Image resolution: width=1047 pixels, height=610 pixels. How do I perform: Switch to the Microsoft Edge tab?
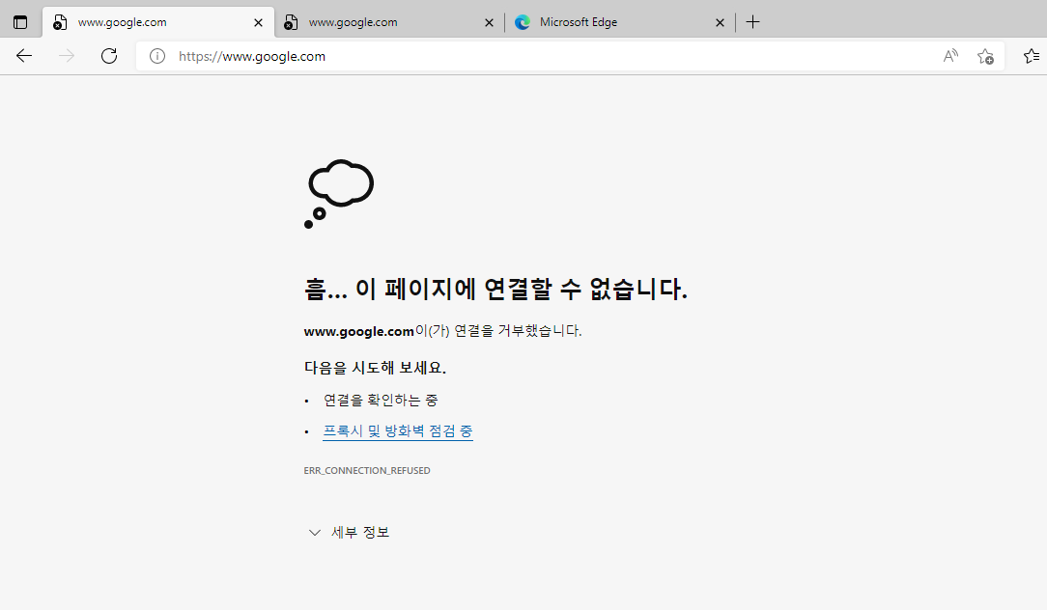[620, 23]
